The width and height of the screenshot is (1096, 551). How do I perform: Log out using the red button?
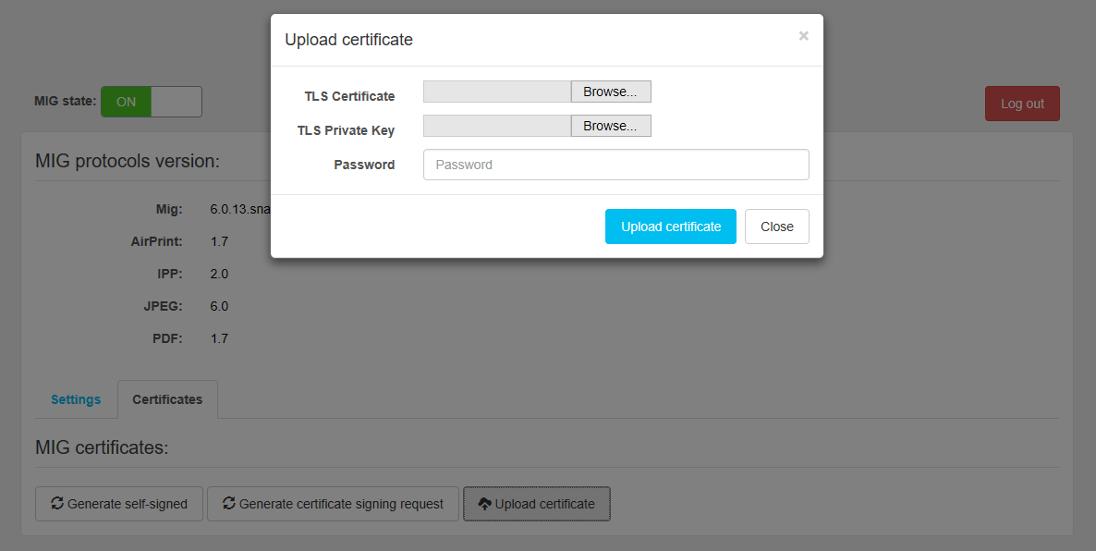(x=1022, y=104)
